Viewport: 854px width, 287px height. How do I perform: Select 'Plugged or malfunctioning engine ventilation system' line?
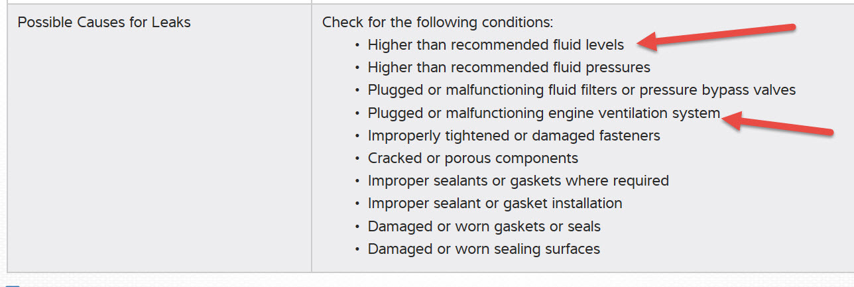pos(544,113)
